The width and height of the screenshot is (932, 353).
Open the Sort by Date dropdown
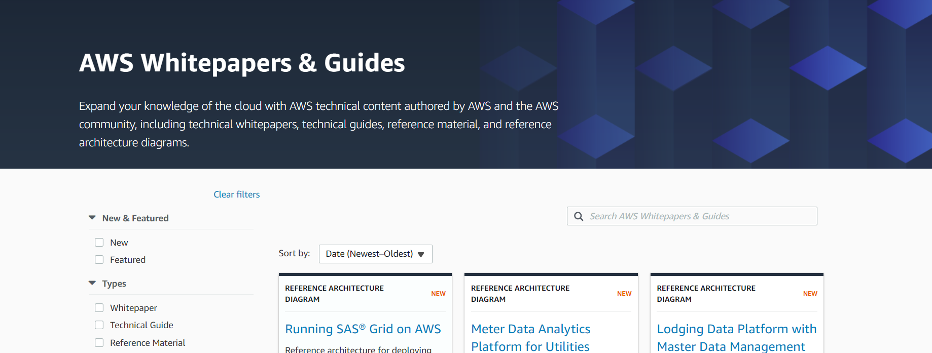(375, 254)
